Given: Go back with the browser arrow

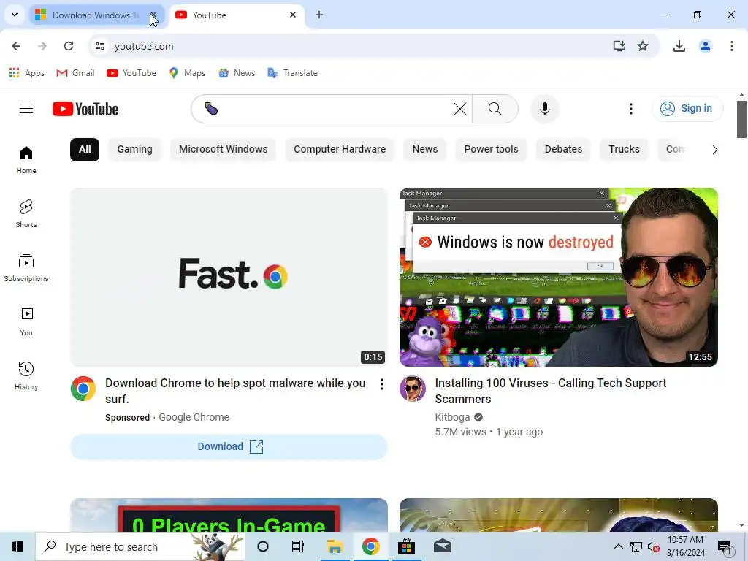Looking at the screenshot, I should tap(16, 46).
